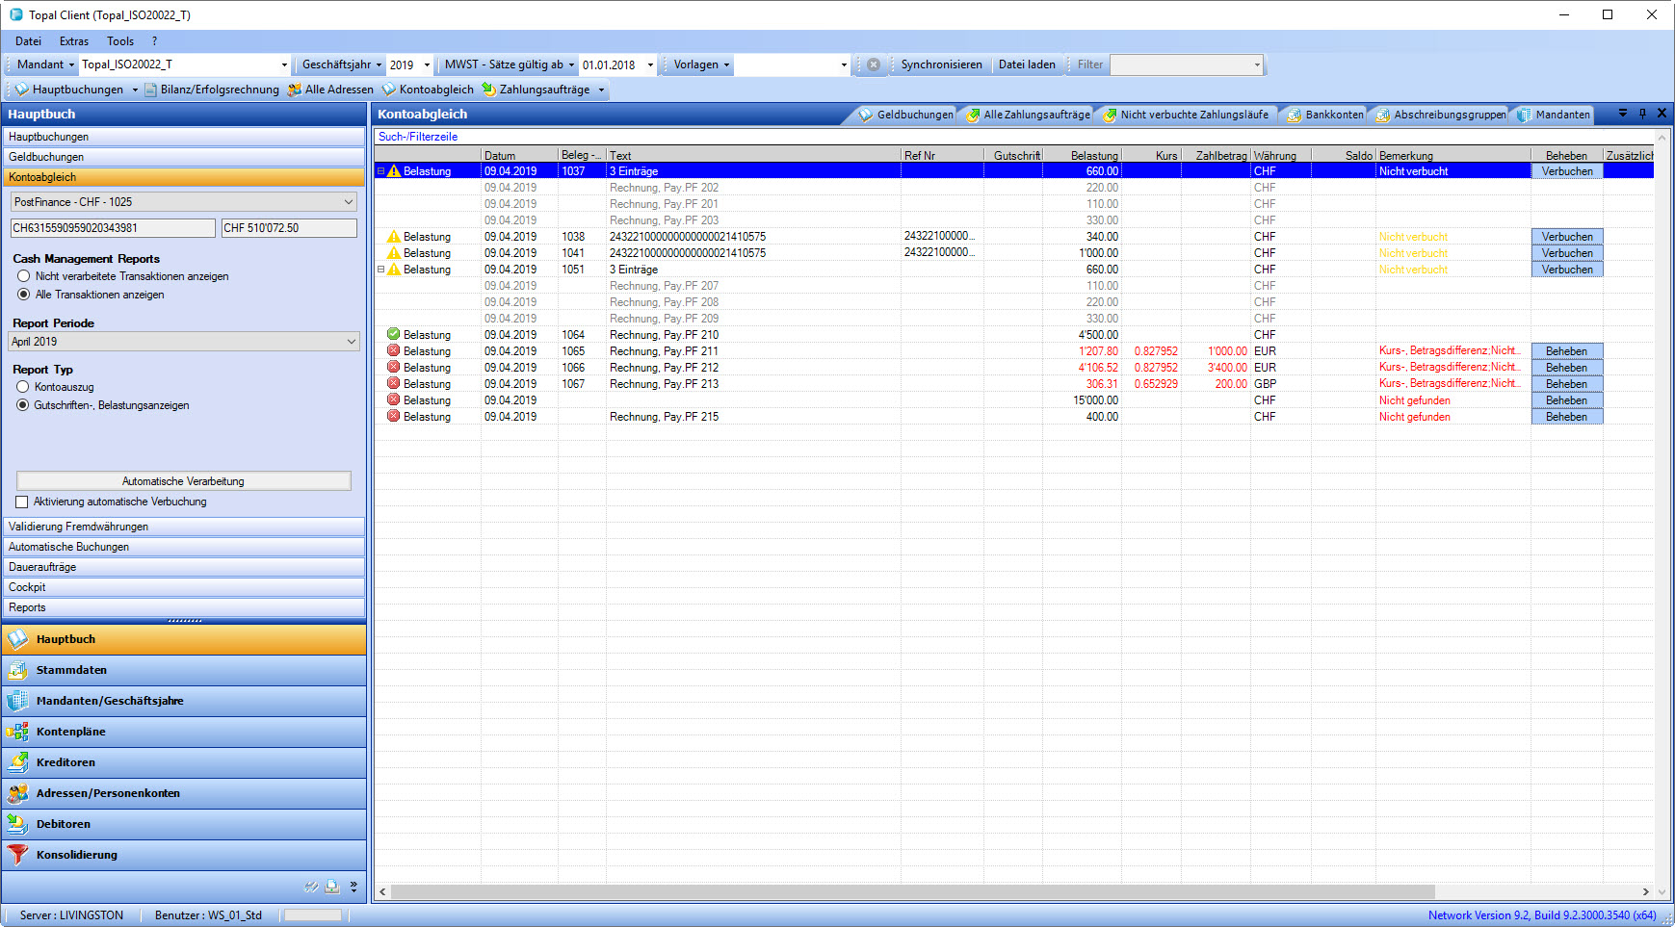Click Verbuchen for Beleg 1038

tap(1566, 237)
